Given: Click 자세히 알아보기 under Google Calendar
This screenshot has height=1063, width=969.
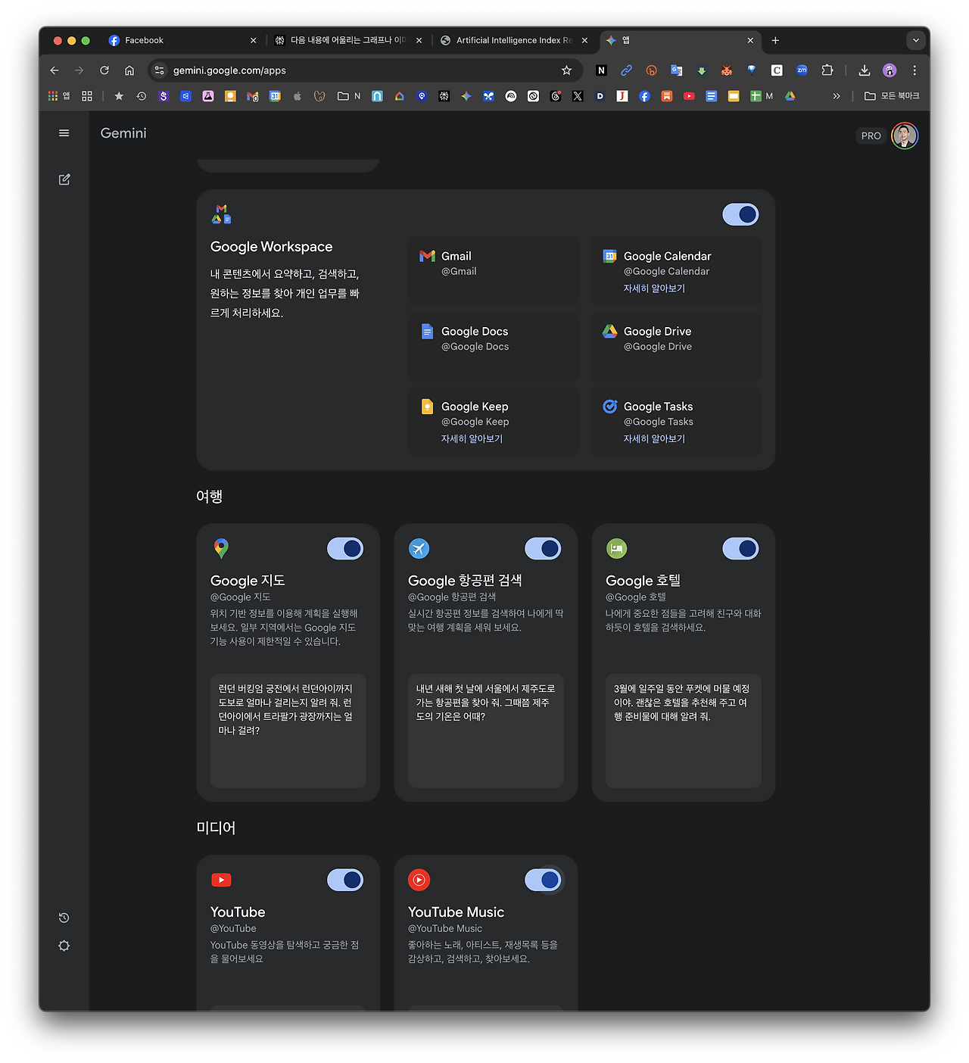Looking at the screenshot, I should coord(654,288).
